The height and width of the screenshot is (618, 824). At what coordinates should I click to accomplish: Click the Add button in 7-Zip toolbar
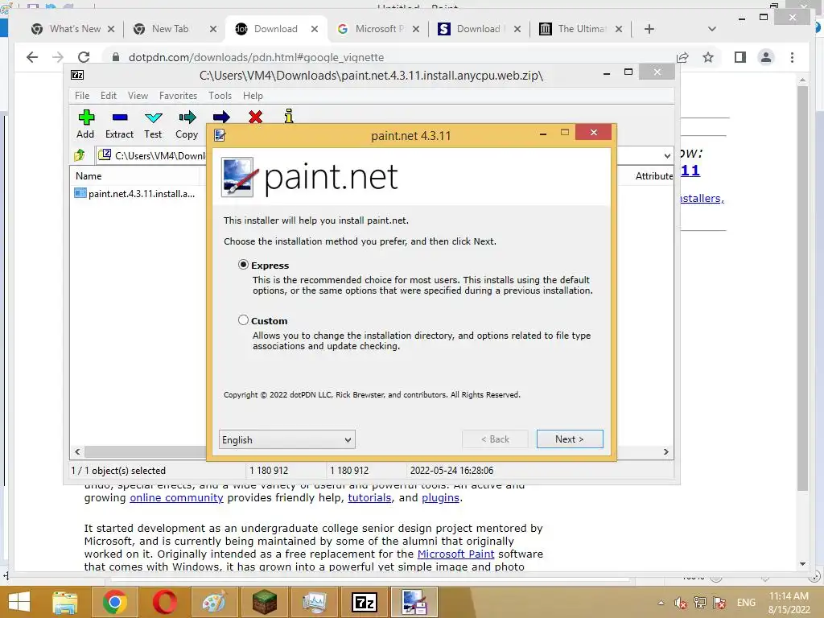coord(85,124)
